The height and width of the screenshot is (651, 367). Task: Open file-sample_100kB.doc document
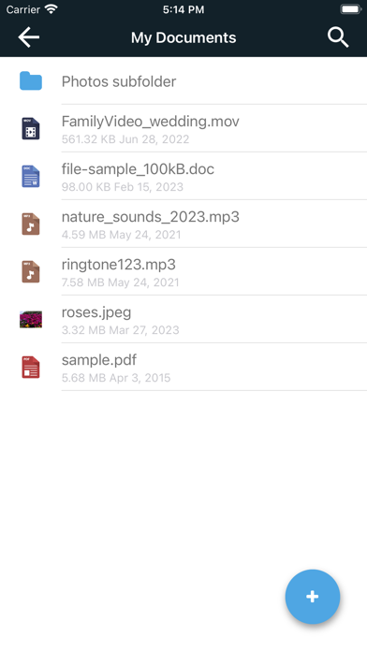(x=183, y=176)
